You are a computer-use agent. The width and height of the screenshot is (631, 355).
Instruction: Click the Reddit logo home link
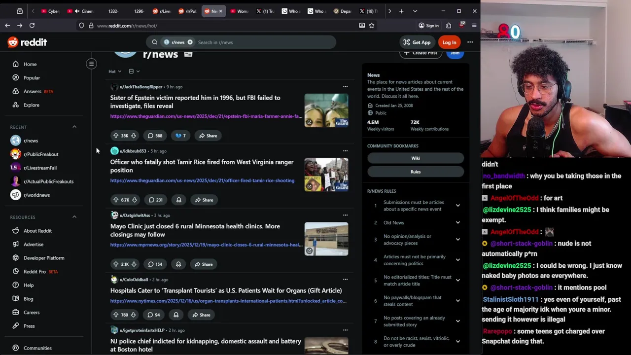tap(27, 42)
